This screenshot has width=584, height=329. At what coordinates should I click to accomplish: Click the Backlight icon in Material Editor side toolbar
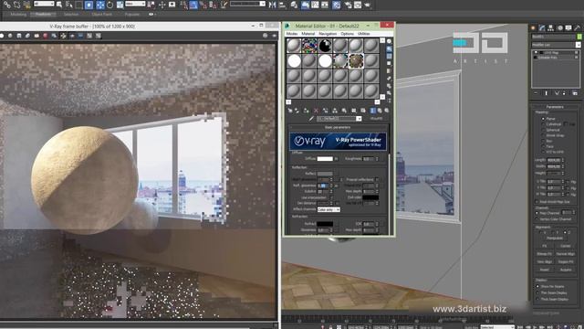click(x=389, y=48)
